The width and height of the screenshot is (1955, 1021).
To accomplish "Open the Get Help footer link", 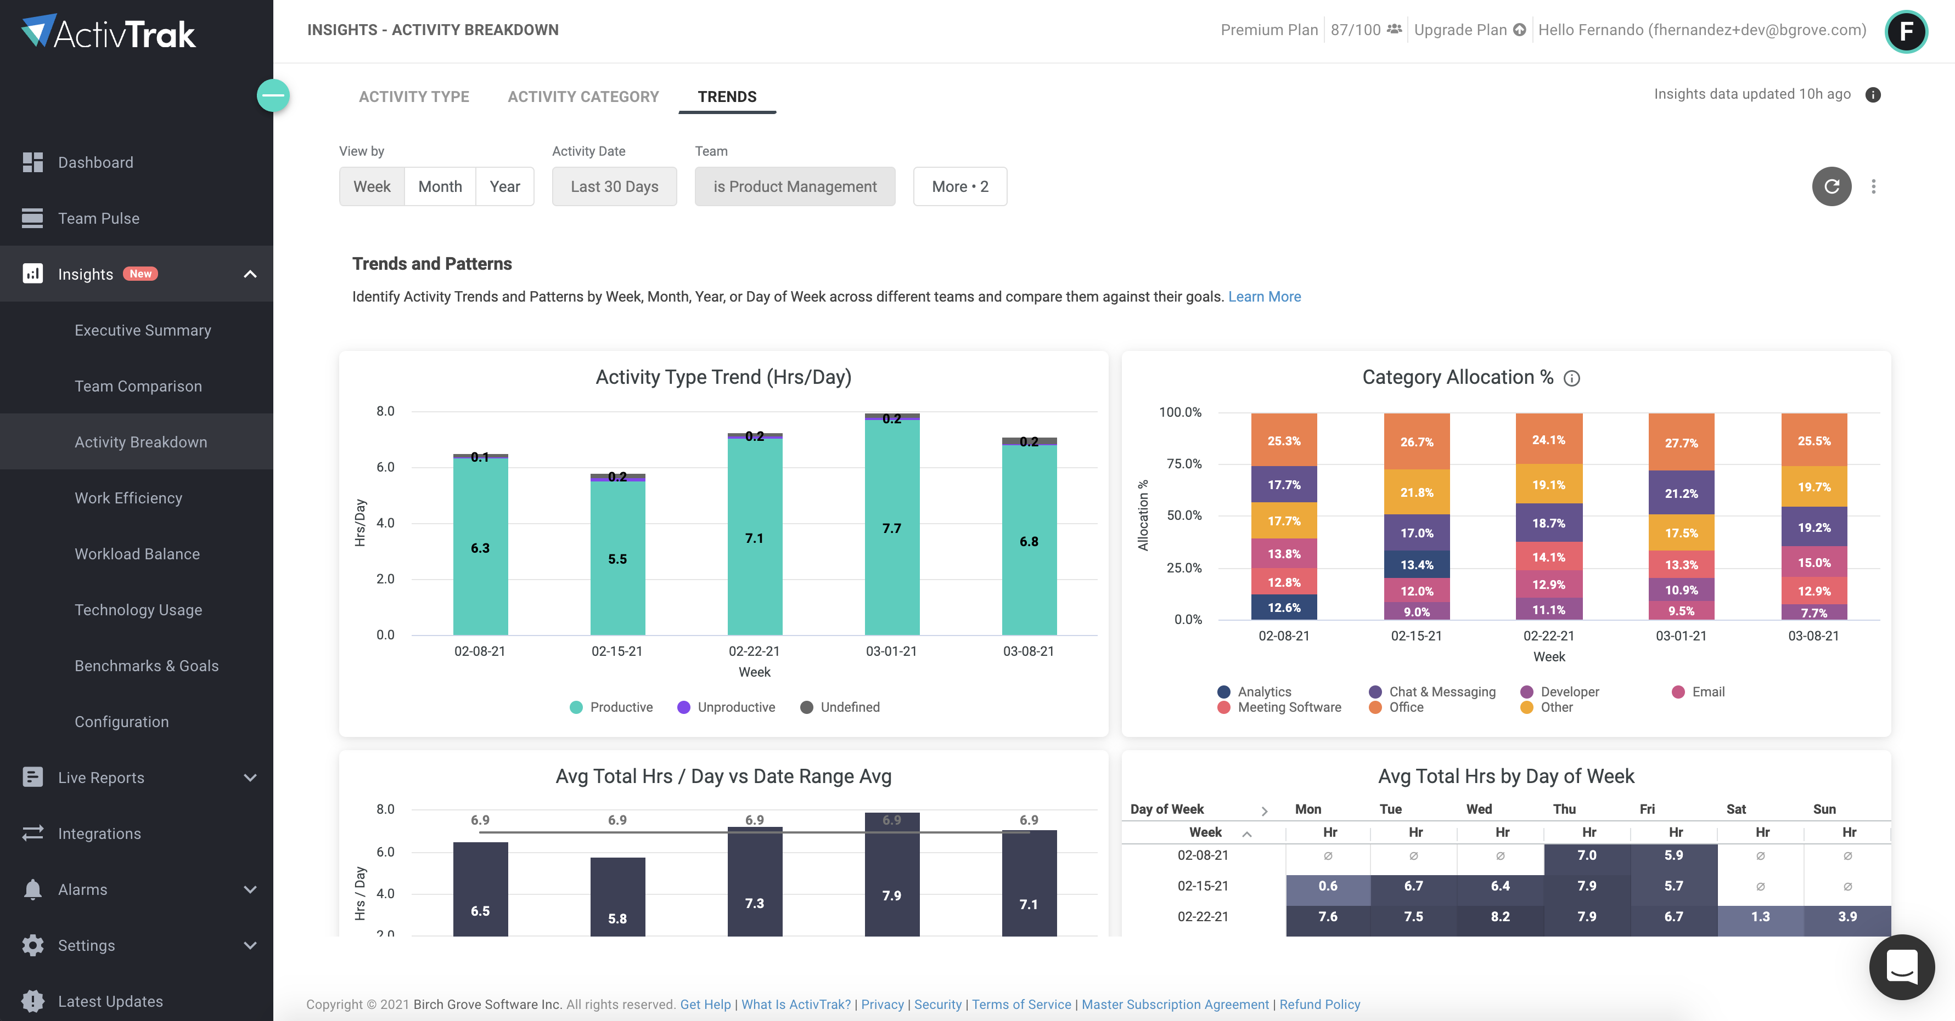I will 705,1005.
